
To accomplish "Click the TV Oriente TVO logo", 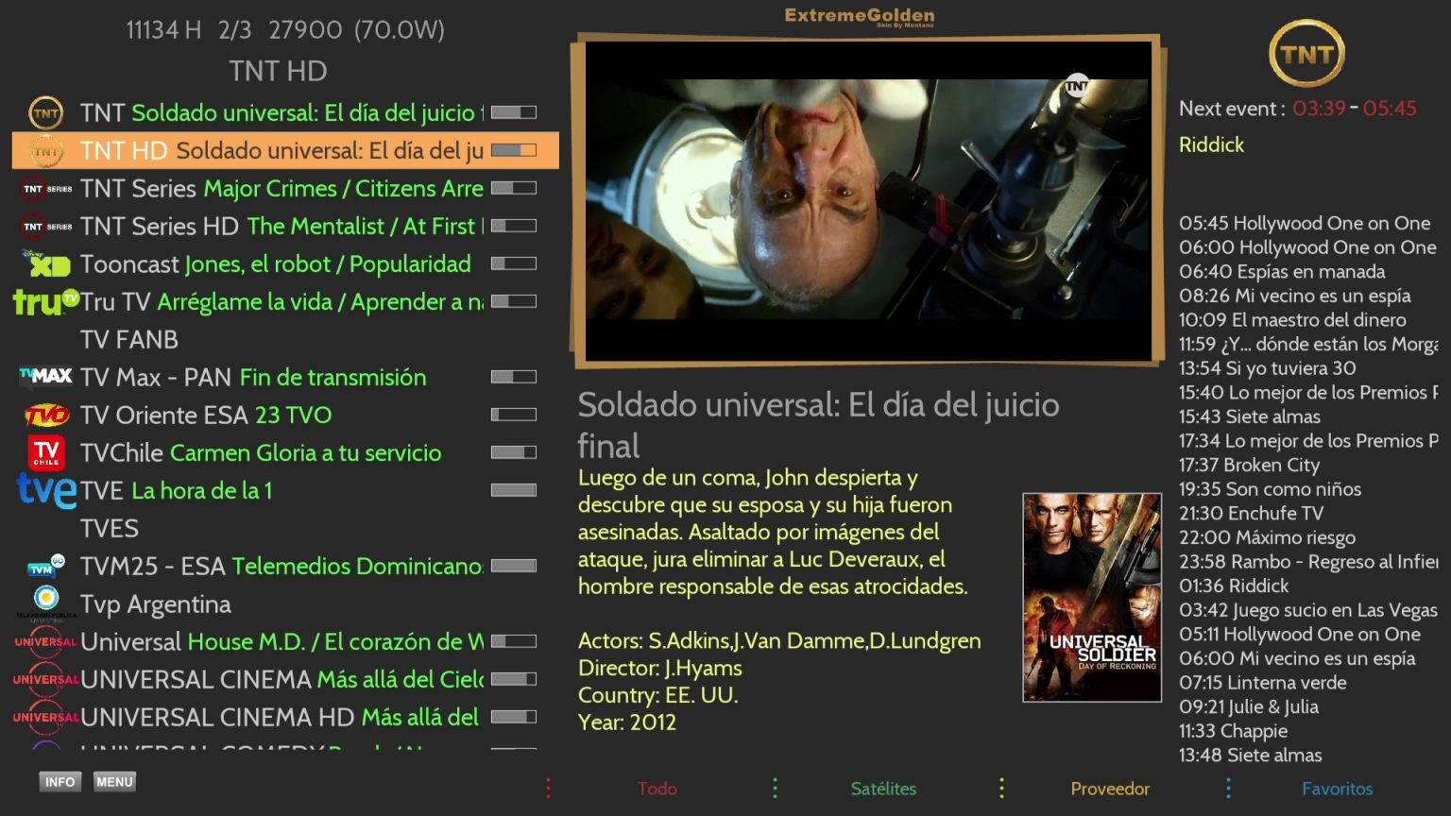I will [46, 415].
